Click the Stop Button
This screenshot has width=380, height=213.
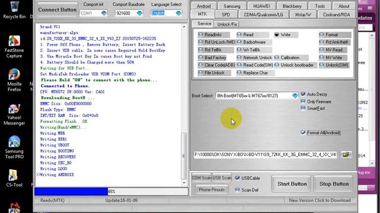tap(334, 184)
